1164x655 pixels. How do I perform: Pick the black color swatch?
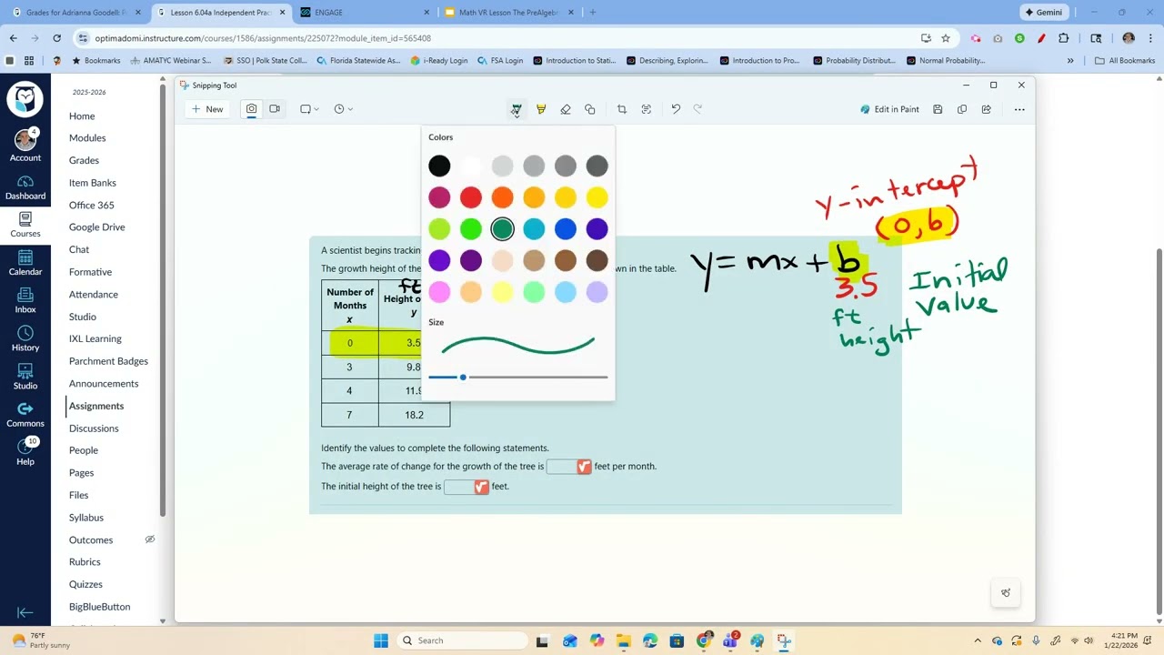(x=439, y=166)
